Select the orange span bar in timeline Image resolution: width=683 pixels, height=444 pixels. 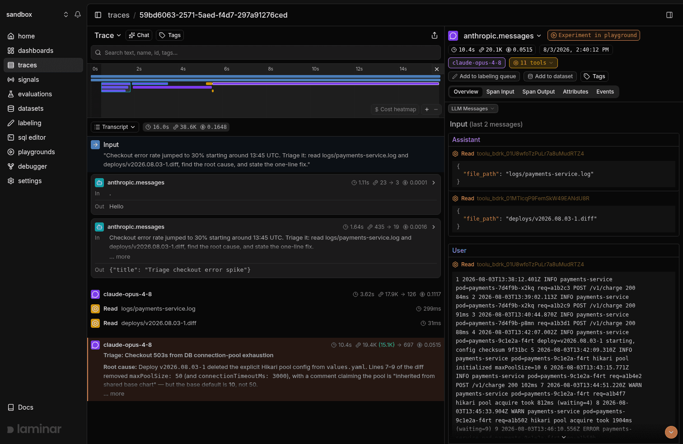[209, 84]
